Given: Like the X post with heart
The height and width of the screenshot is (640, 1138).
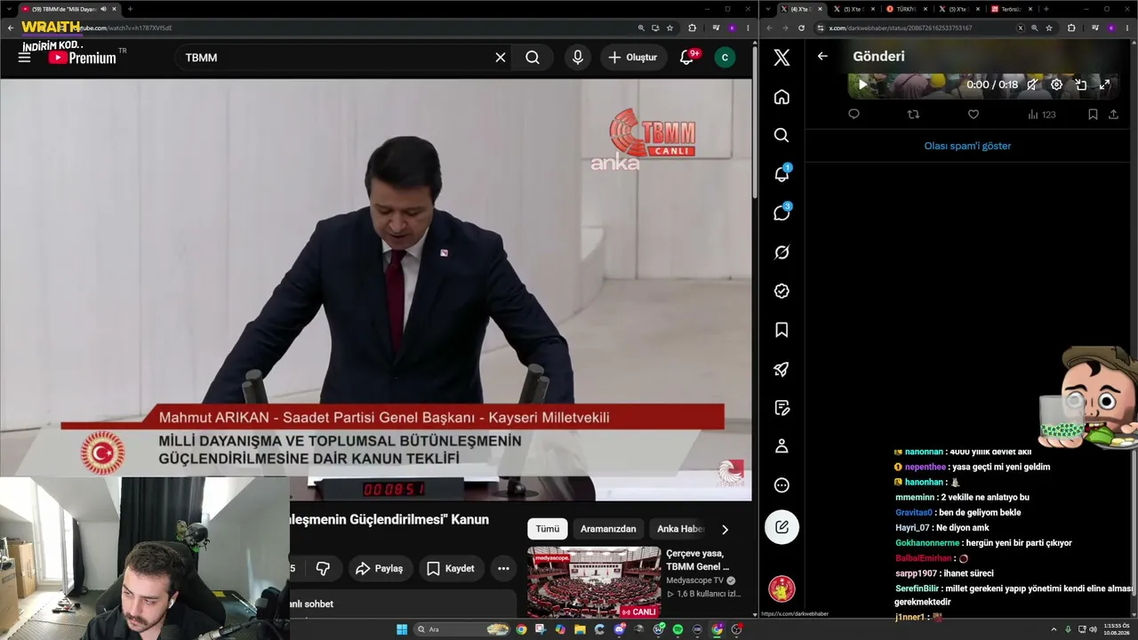Looking at the screenshot, I should pos(973,115).
